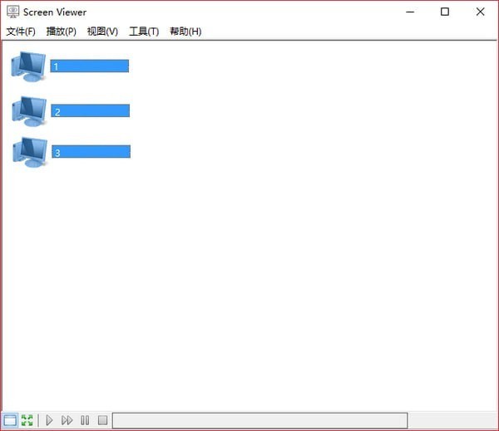This screenshot has height=431, width=499.
Task: Click the first computer monitor icon
Action: (29, 66)
